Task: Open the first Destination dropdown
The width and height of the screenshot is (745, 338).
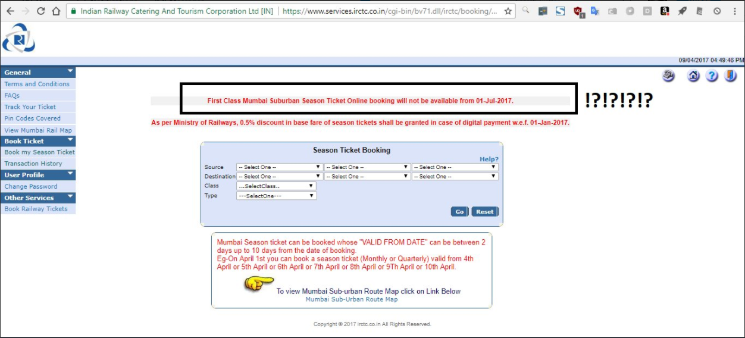Action: coord(279,177)
